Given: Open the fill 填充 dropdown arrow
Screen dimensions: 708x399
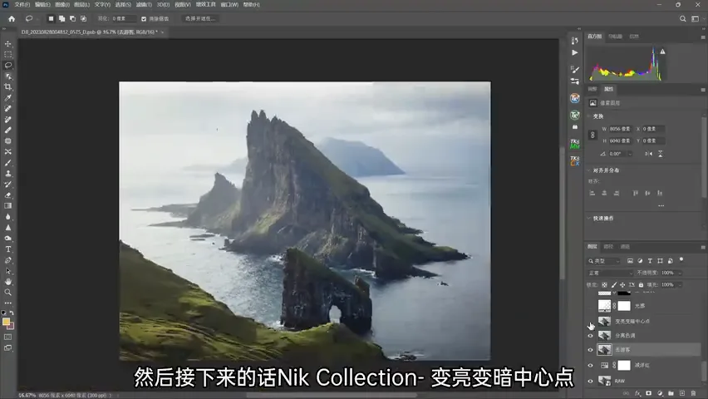Looking at the screenshot, I should (680, 284).
